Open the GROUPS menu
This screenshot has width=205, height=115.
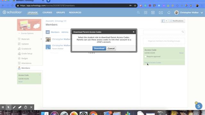(61, 12)
